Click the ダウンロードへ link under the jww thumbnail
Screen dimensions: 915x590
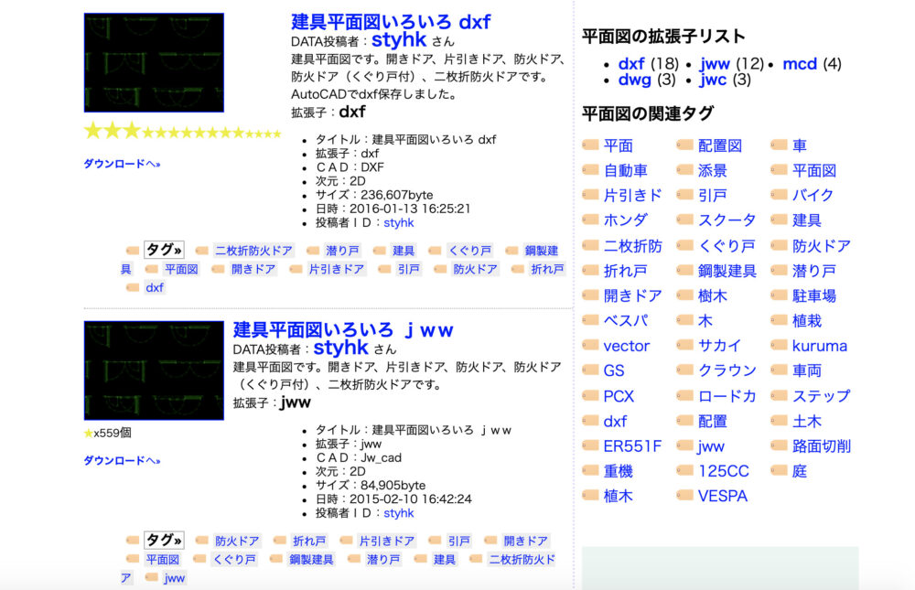122,461
